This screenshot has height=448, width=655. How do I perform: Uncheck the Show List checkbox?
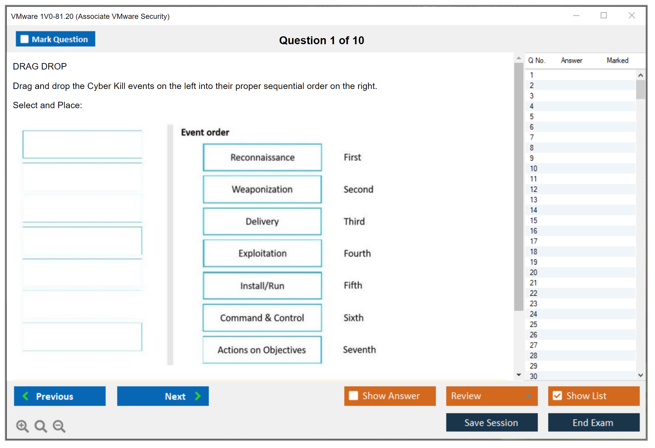coord(557,396)
